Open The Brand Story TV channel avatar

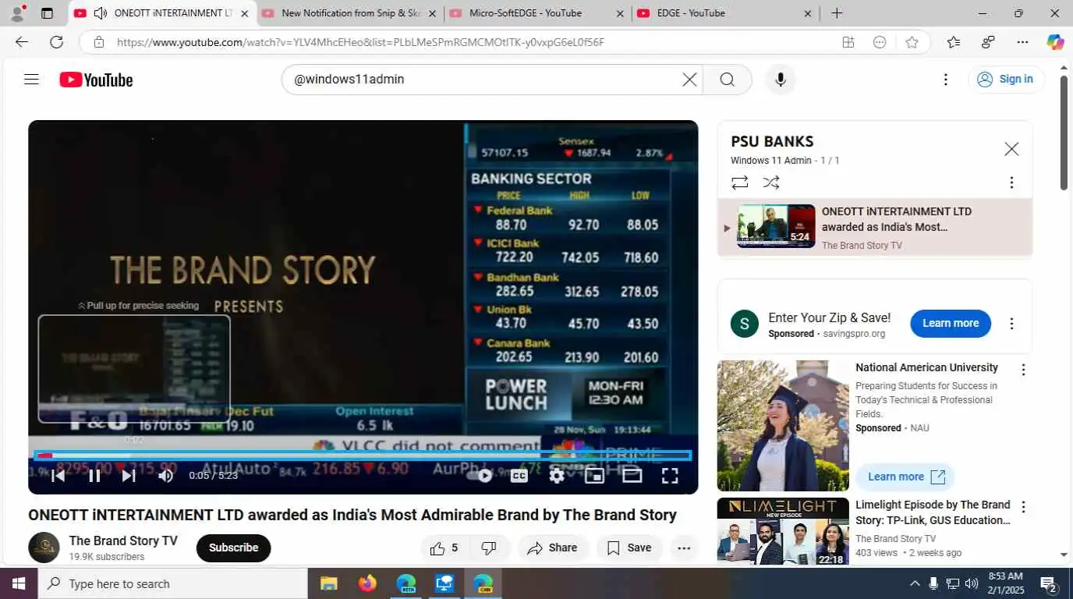pyautogui.click(x=44, y=548)
